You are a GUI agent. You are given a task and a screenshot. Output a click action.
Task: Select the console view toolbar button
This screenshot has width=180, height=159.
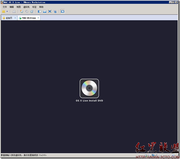[63, 11]
